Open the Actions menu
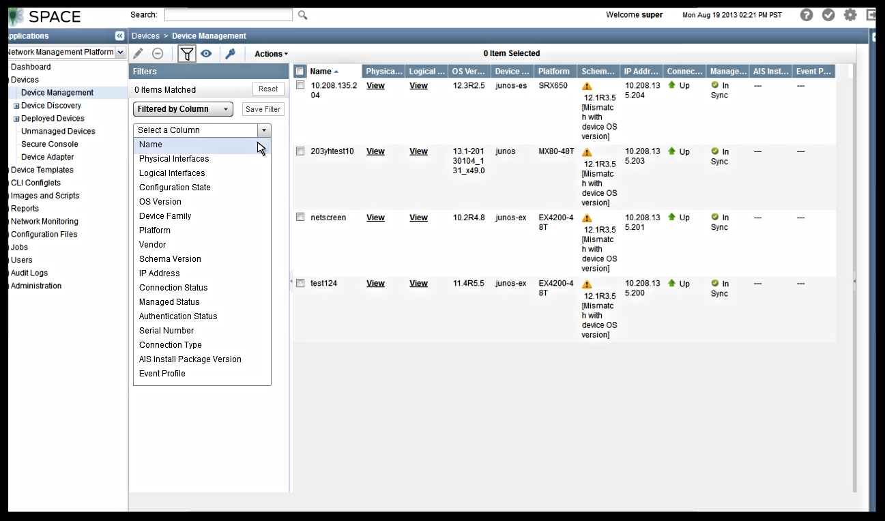This screenshot has height=521, width=885. pos(271,54)
